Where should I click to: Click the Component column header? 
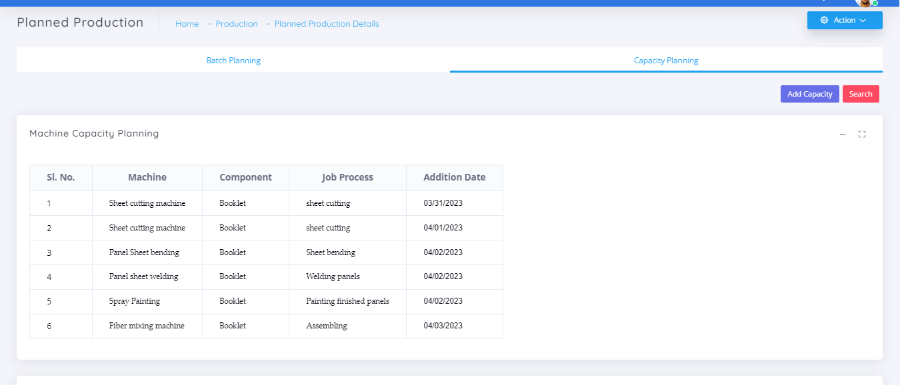pos(245,177)
